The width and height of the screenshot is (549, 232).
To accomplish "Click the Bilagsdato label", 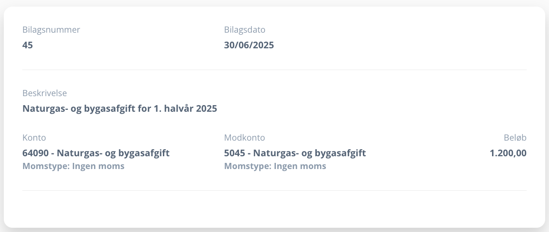I will pos(245,30).
